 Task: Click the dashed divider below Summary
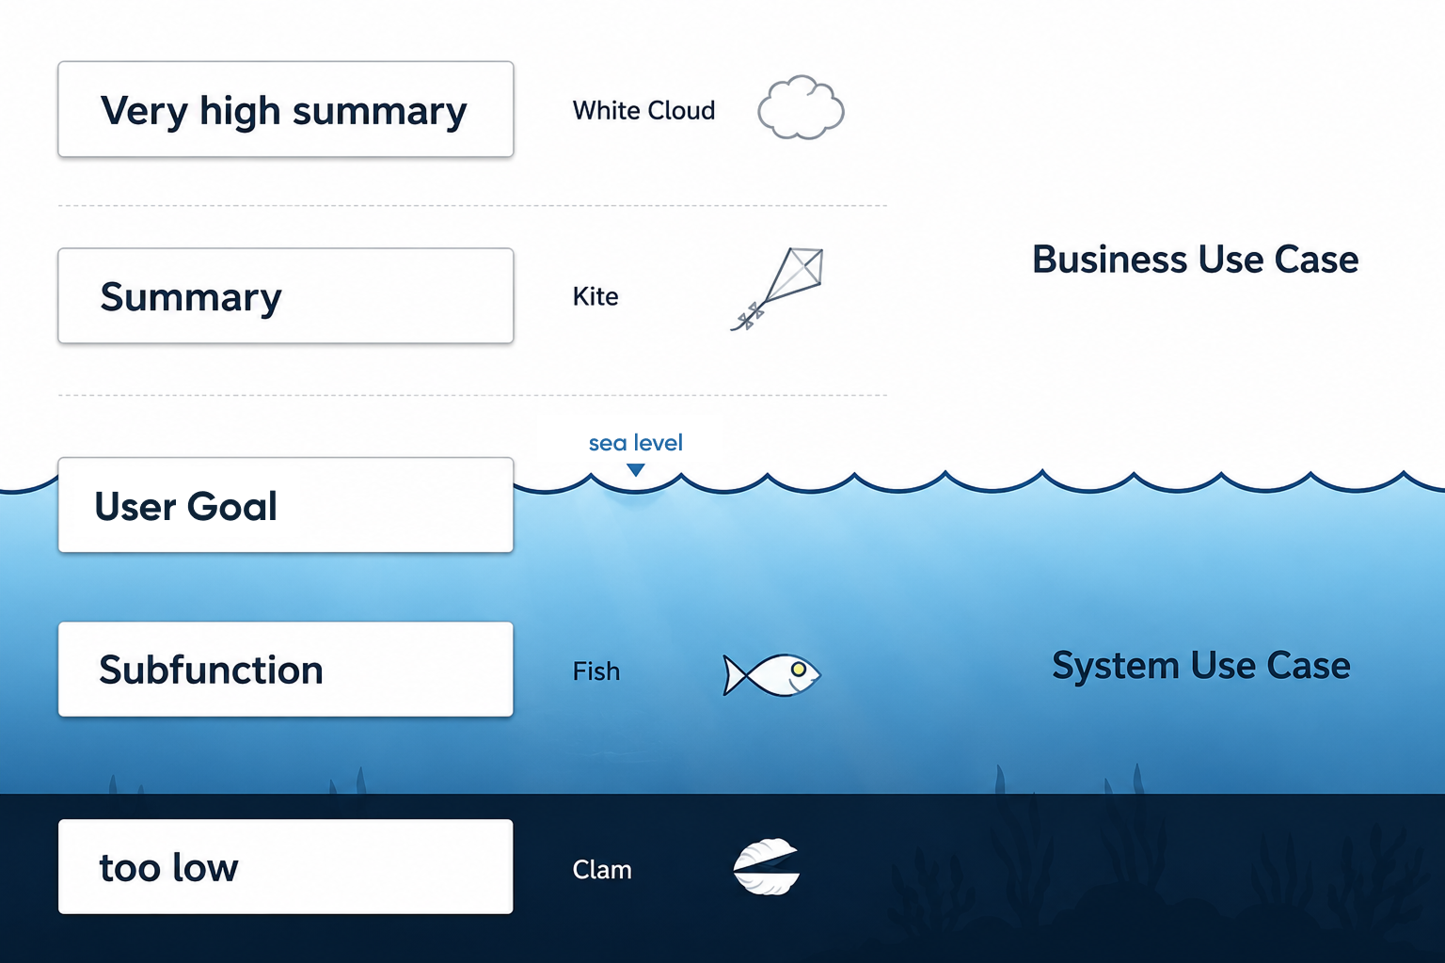pos(472,395)
